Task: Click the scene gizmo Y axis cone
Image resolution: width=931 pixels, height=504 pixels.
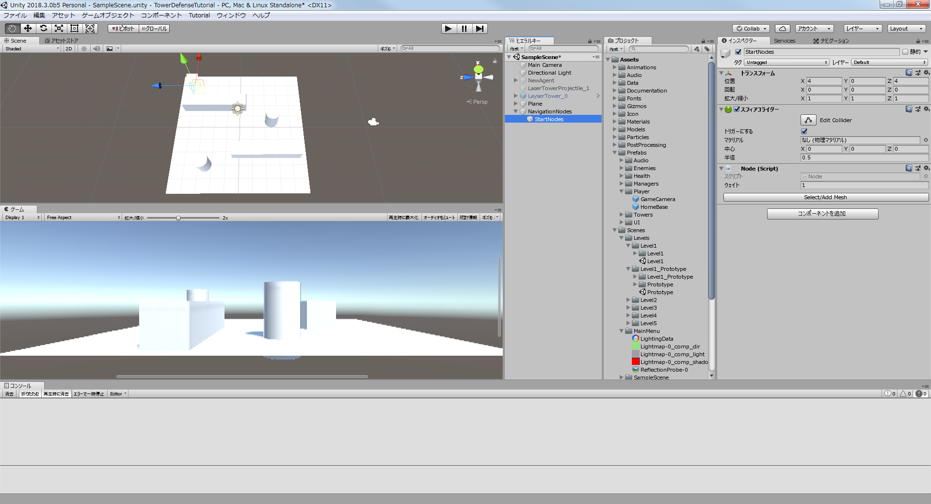Action: coord(478,69)
